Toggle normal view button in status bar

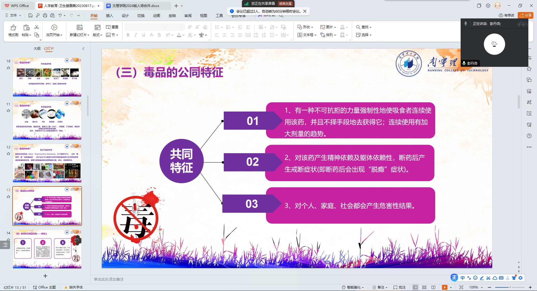click(x=415, y=287)
